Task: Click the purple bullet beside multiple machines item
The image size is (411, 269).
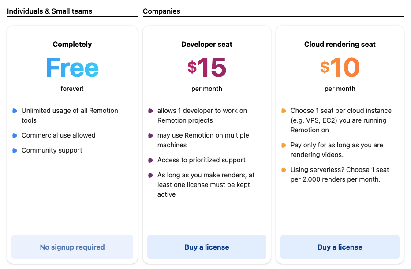Action: [150, 135]
